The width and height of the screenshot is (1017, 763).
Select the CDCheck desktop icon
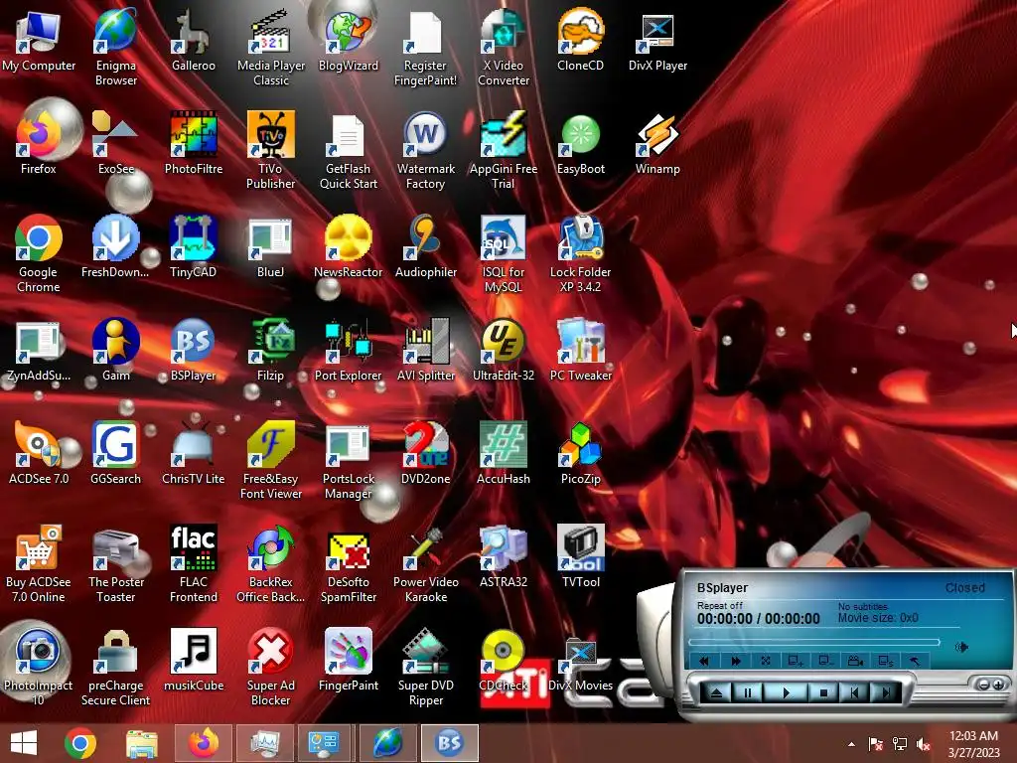click(x=504, y=661)
